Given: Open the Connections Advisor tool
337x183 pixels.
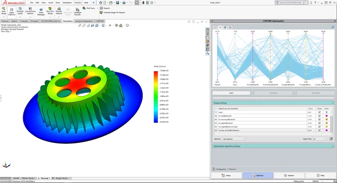Looking at the screenshot, I should click(x=30, y=11).
